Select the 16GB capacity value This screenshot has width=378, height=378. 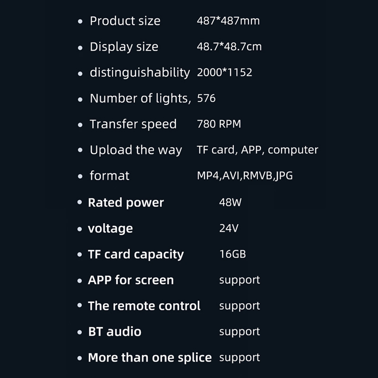(x=232, y=254)
